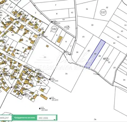Select parcel 15 on the map
Screen dimensions: 127x122
(83, 37)
